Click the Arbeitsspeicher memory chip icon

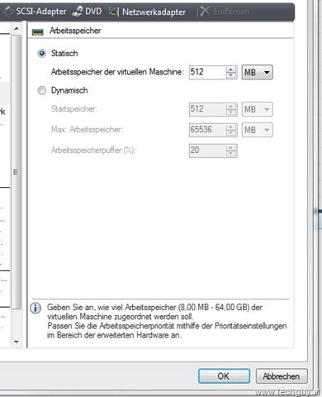pyautogui.click(x=38, y=32)
